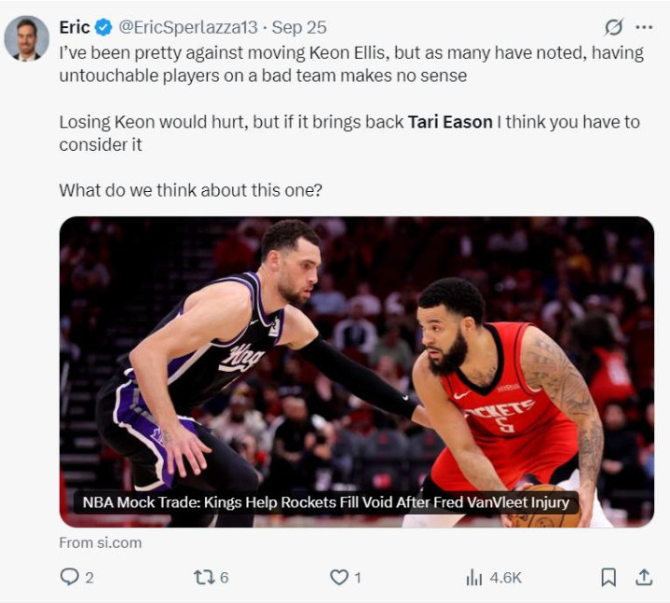Open the 'From si.com' source link
670x603 pixels.
coord(100,541)
